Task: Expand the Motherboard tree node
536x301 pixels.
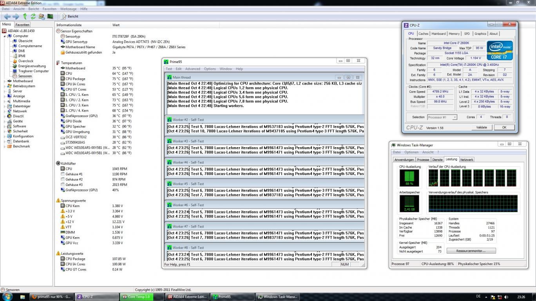Action: pos(5,81)
